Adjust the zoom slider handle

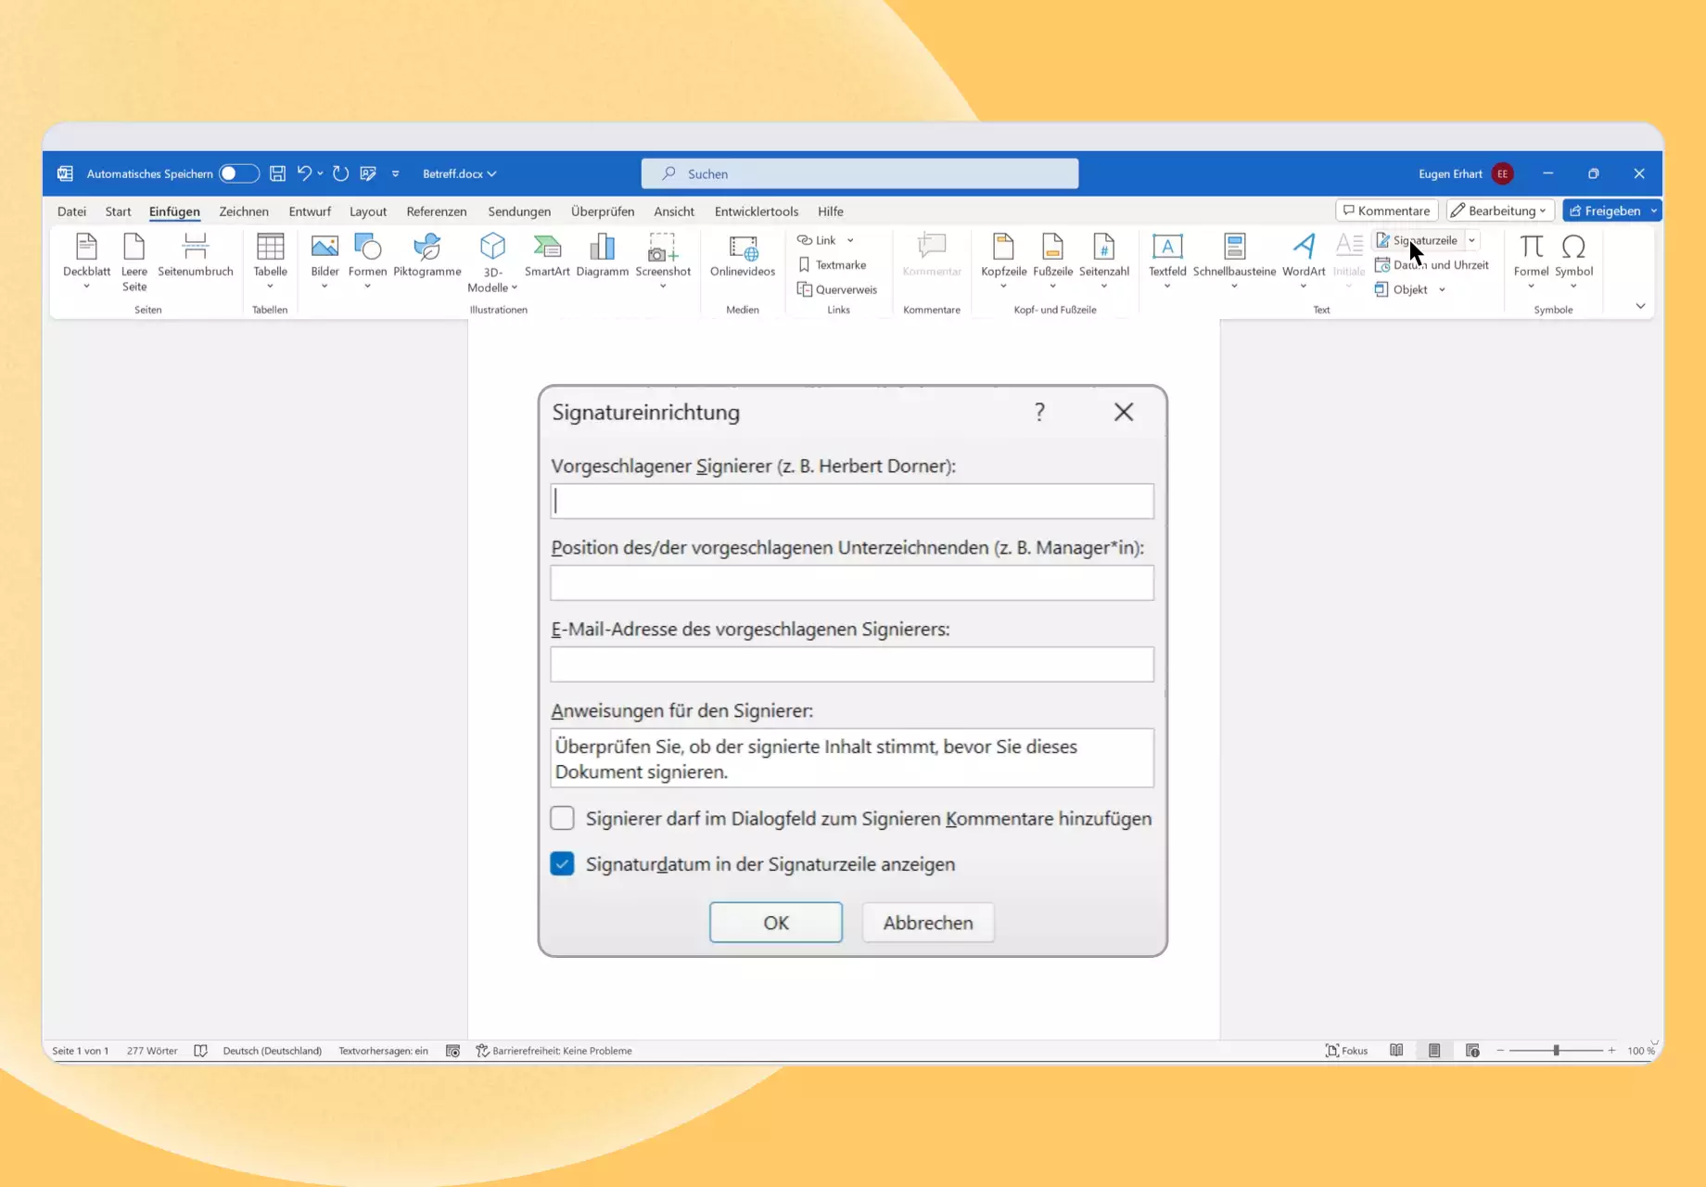(1556, 1051)
